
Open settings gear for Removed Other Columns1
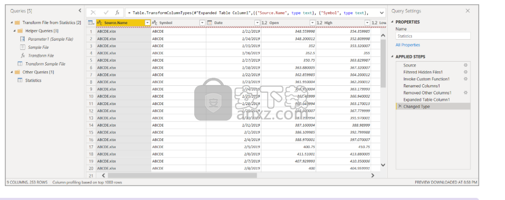465,93
